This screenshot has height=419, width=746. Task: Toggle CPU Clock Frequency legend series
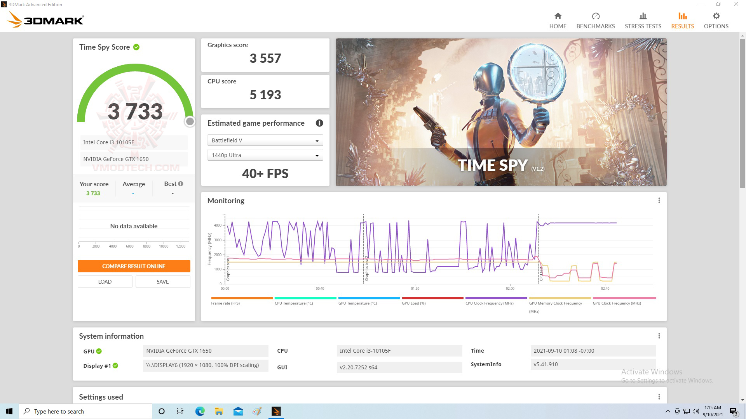coord(489,303)
